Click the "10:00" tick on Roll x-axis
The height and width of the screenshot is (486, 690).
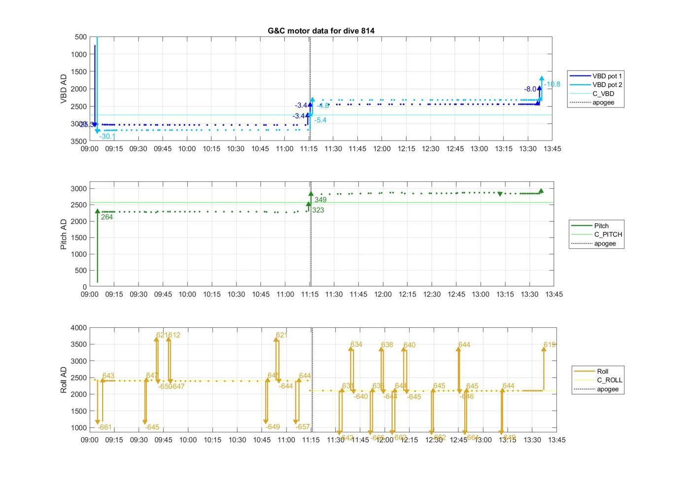tap(188, 440)
